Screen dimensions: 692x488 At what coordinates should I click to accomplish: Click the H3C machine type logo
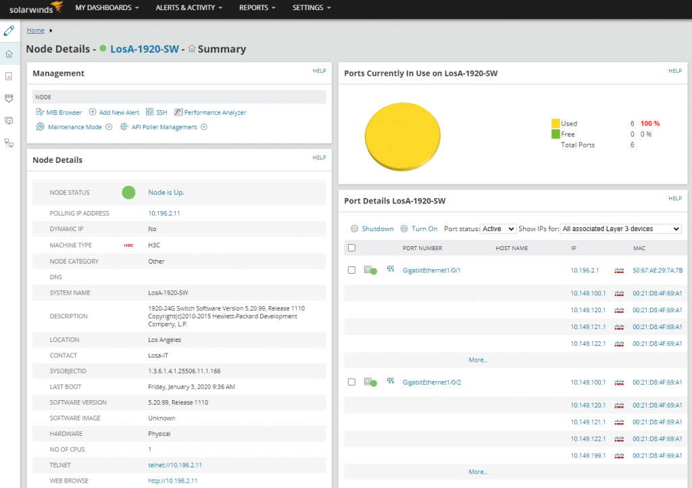pos(128,245)
